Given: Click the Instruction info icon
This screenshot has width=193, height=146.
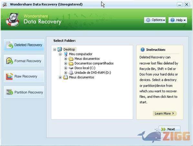Looking at the screenshot, I should 143,50.
